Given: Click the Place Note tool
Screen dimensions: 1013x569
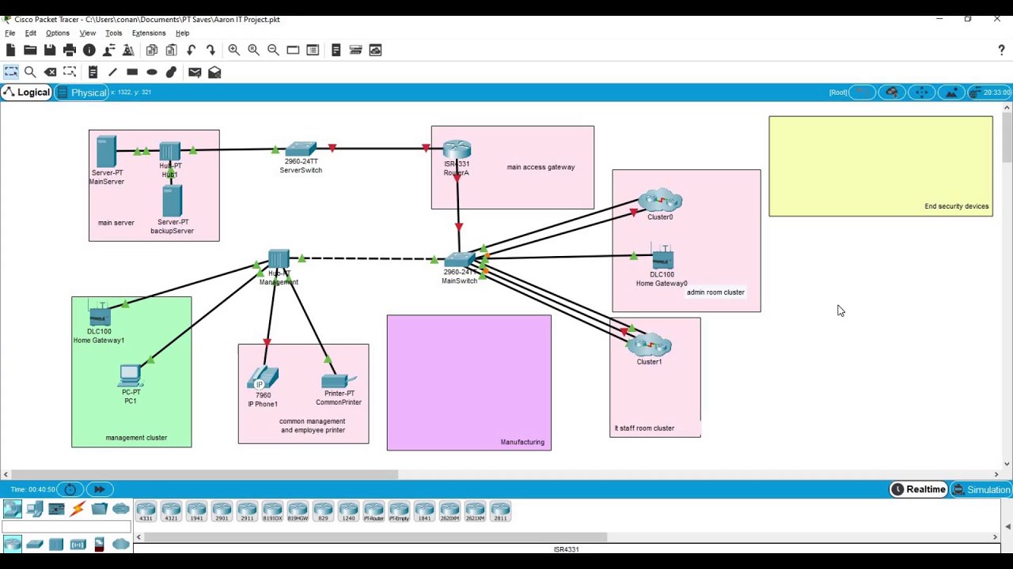Looking at the screenshot, I should pos(93,72).
